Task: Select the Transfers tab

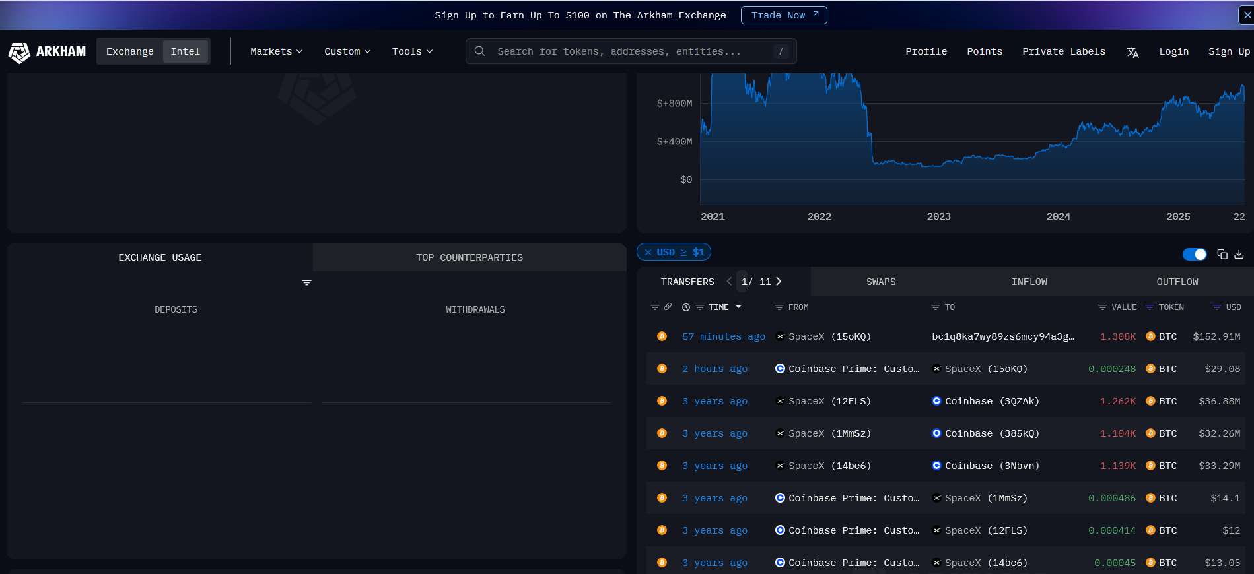Action: 687,282
